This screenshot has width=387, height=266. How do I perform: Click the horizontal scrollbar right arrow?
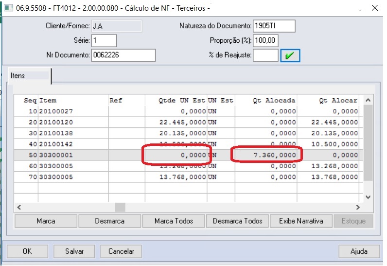(x=358, y=207)
